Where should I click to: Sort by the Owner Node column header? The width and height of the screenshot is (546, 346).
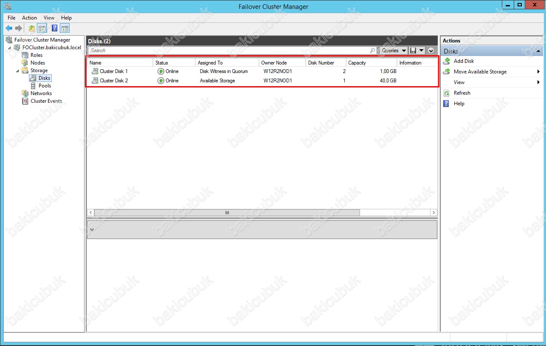[282, 63]
